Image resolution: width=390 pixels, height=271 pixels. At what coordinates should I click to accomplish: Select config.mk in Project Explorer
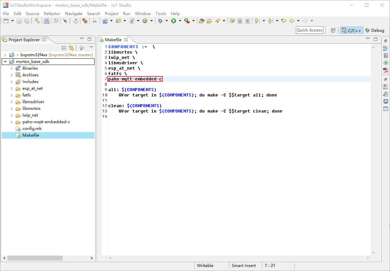pyautogui.click(x=32, y=129)
